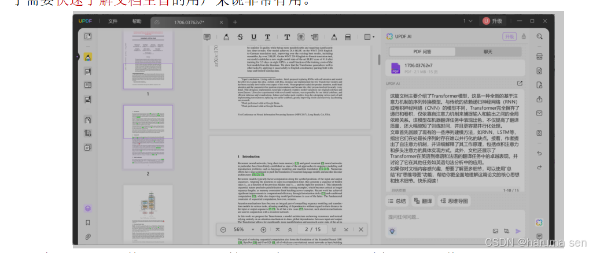Switch to PDF 问答 tab
The height and width of the screenshot is (253, 589).
pyautogui.click(x=422, y=52)
